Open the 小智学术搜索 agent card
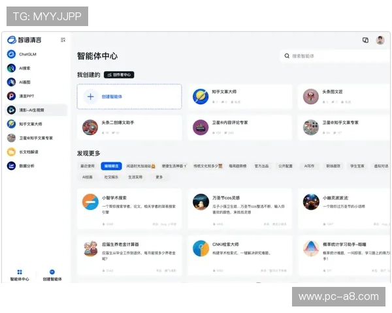Screen dimensions: 392x313 pyautogui.click(x=129, y=209)
